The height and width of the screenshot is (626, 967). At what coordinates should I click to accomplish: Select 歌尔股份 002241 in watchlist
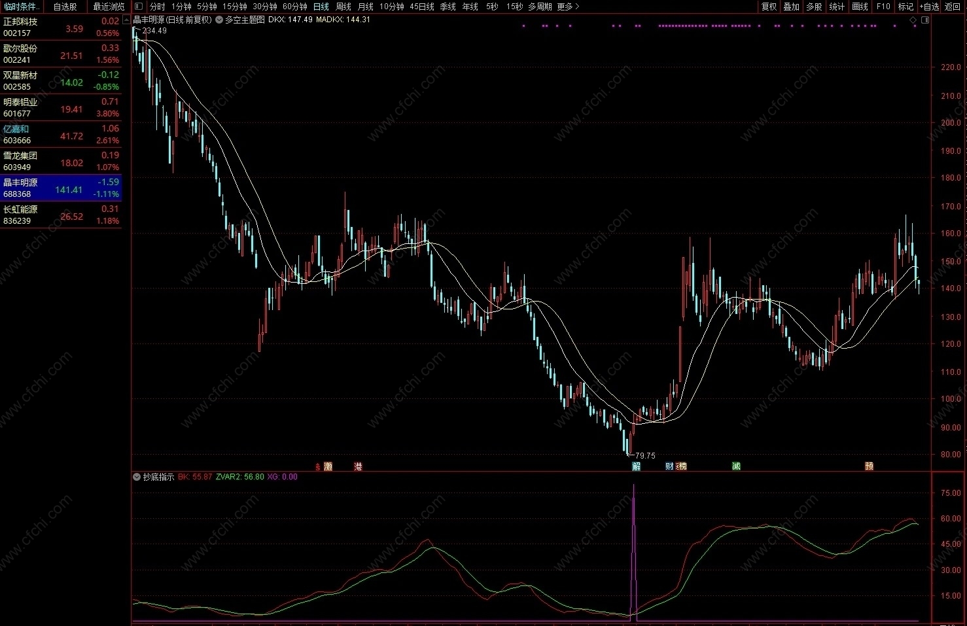point(61,54)
